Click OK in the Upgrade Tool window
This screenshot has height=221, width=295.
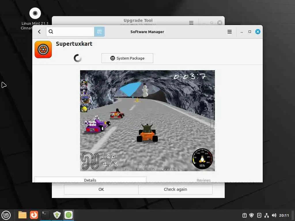click(x=101, y=189)
